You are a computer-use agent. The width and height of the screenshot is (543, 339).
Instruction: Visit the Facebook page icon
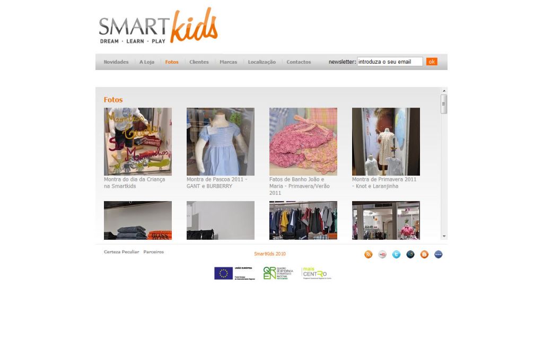click(x=438, y=255)
